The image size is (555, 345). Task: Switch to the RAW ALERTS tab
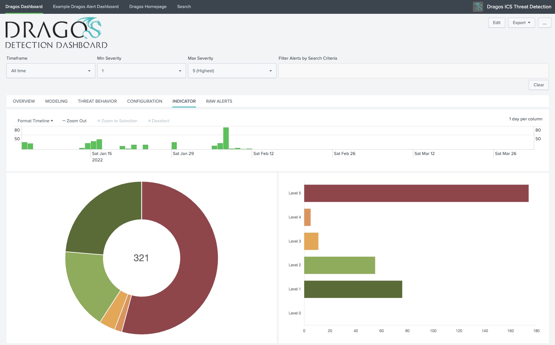[219, 101]
